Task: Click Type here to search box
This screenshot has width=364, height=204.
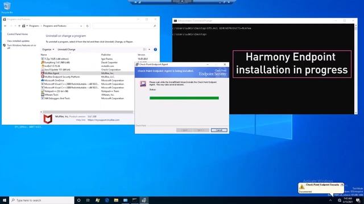Action: point(42,200)
